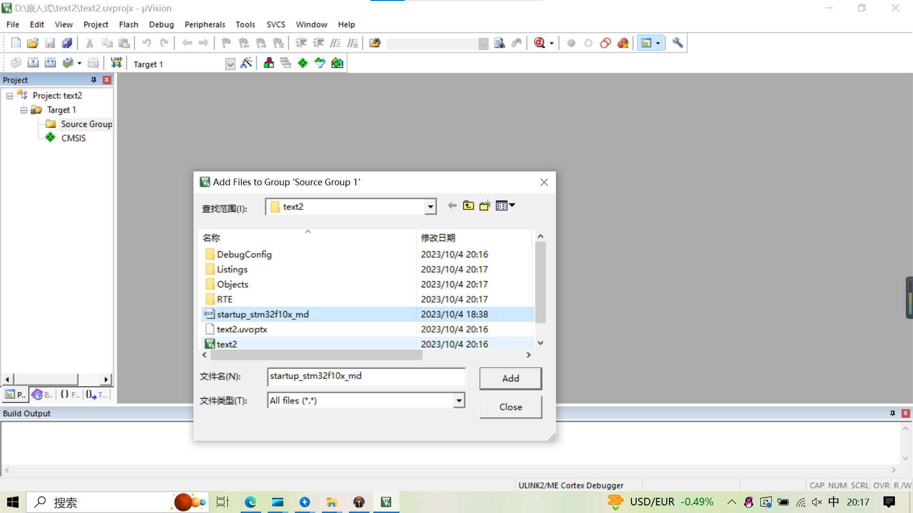Click the Rebuild all target files icon
913x513 pixels.
click(50, 63)
